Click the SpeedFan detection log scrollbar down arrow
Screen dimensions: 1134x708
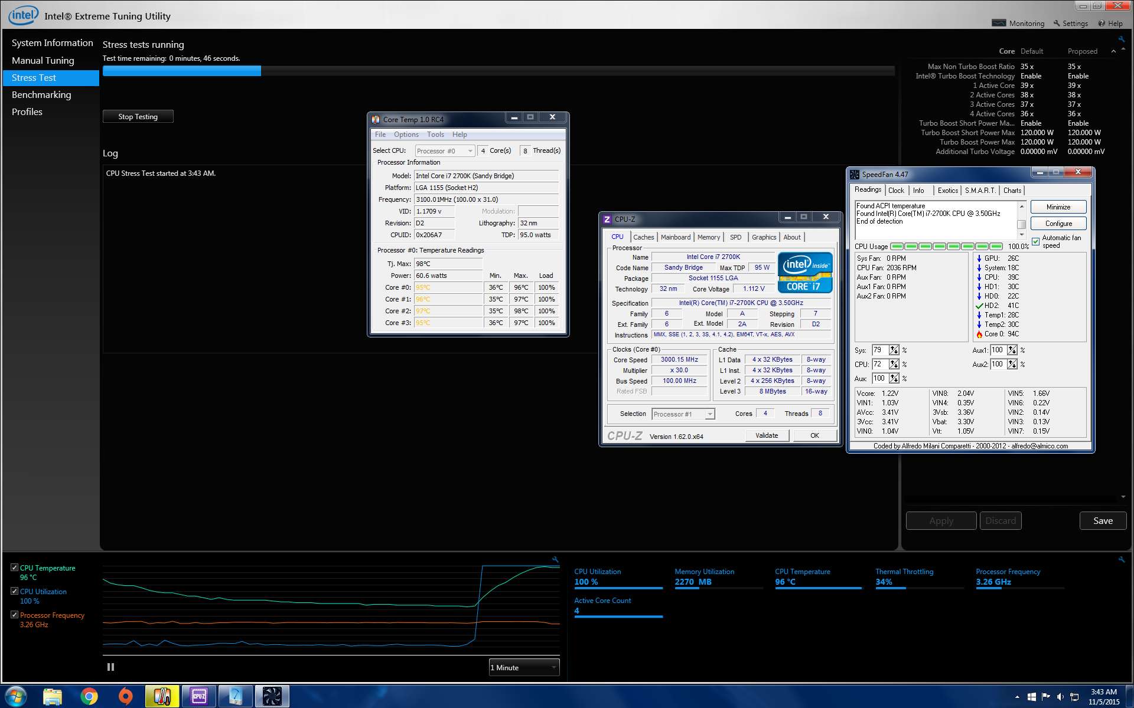[x=1021, y=234]
